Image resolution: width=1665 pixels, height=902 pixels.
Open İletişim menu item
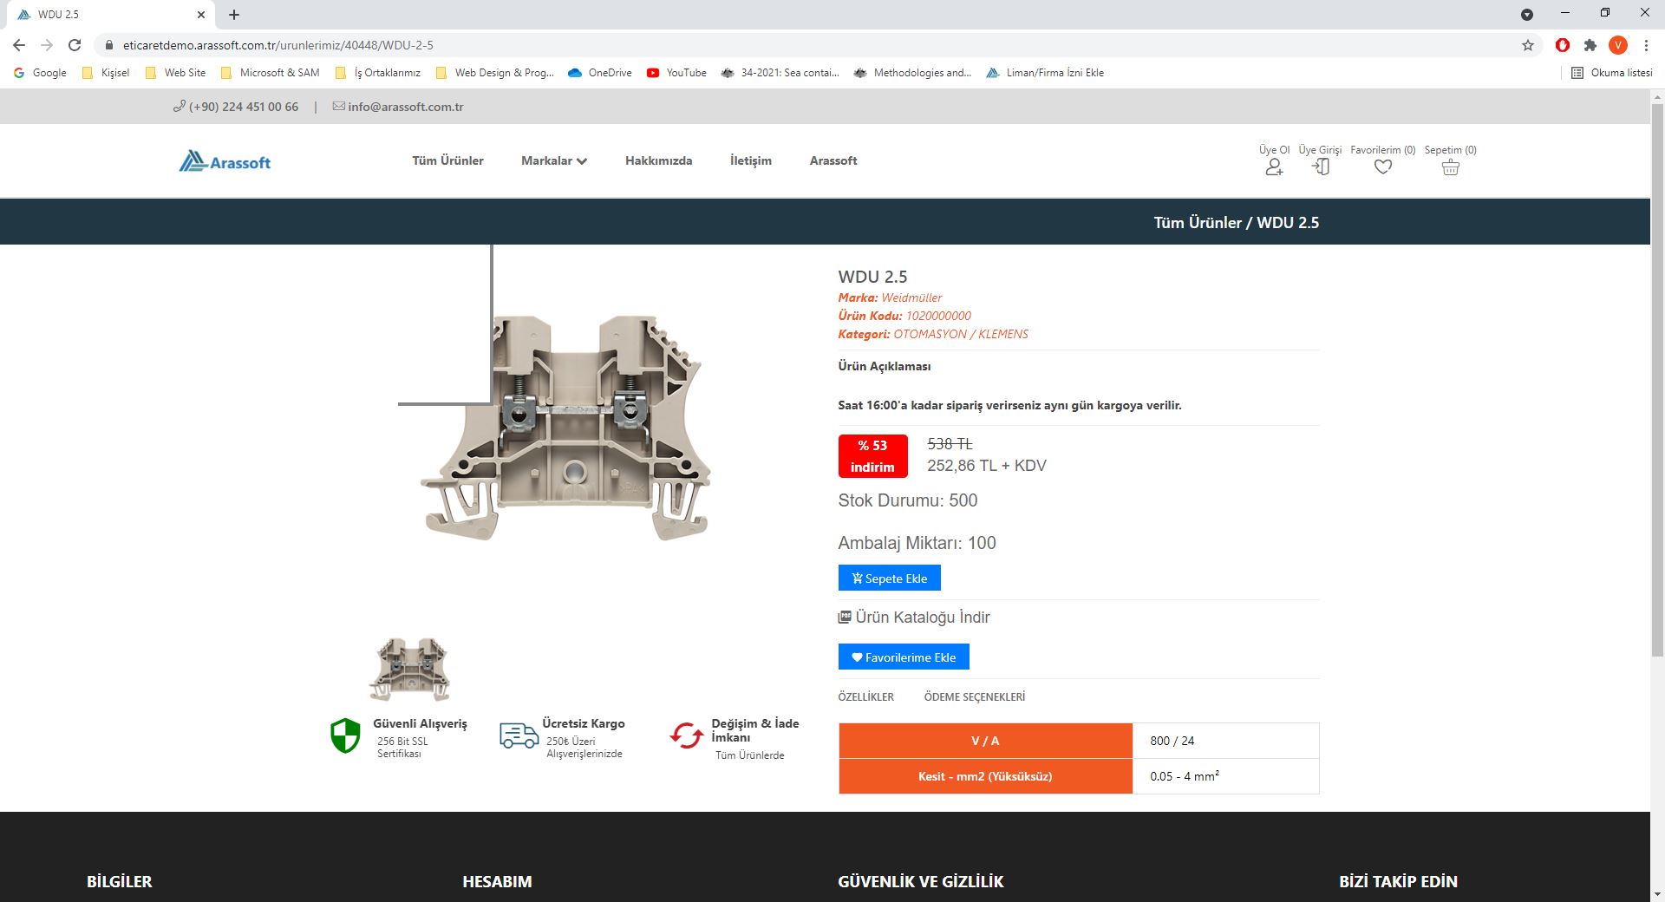click(x=751, y=160)
